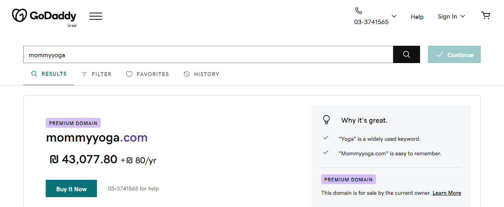Click the lightbulb icon beside Why it's great
This screenshot has width=504, height=207.
326,120
